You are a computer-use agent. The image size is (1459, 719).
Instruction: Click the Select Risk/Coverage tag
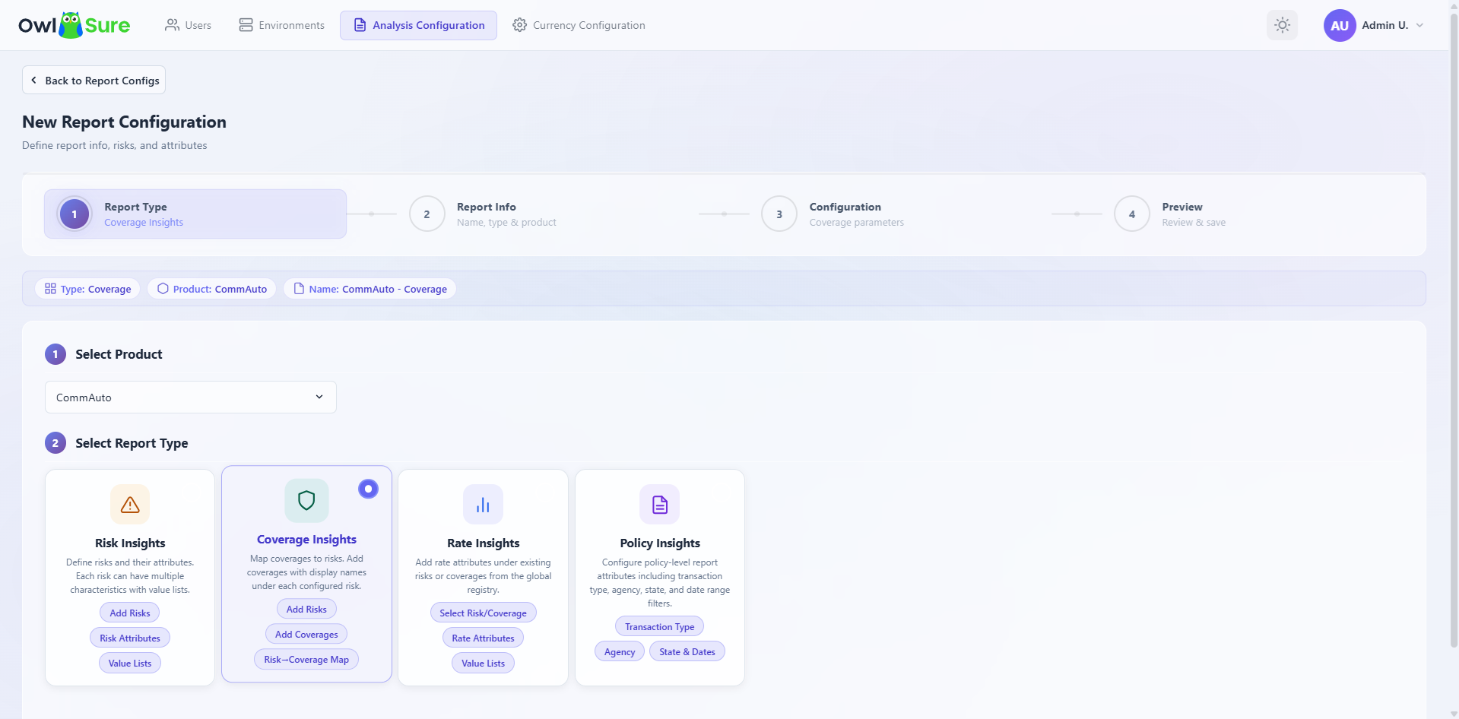click(483, 613)
